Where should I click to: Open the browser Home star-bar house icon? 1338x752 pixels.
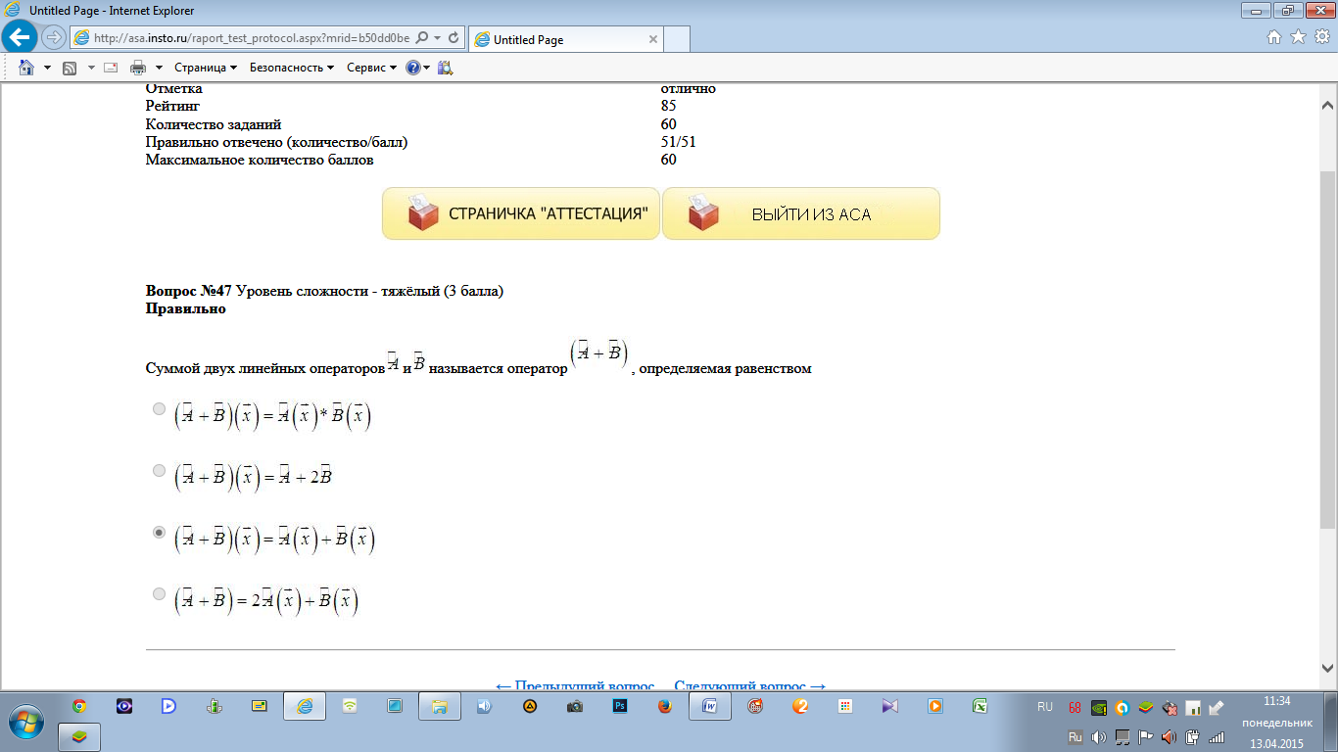(1274, 37)
